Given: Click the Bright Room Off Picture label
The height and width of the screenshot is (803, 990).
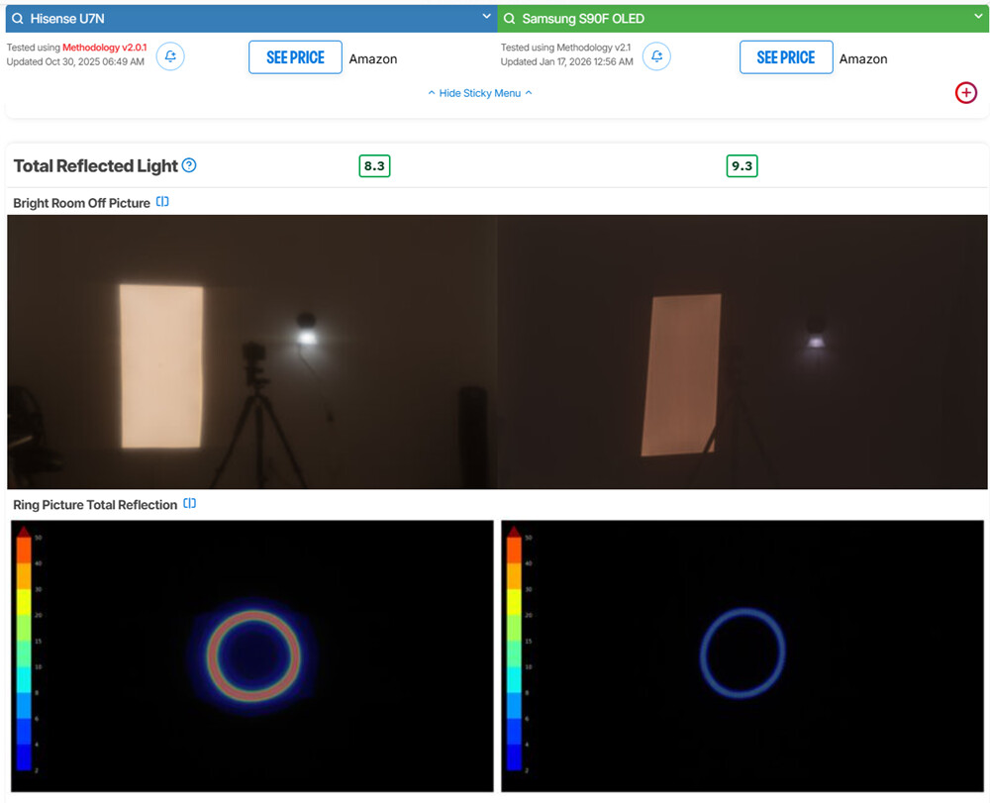Looking at the screenshot, I should [81, 203].
